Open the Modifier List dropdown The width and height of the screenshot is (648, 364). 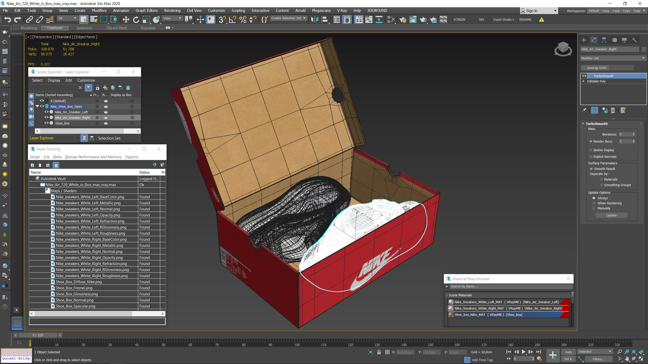[x=613, y=58]
